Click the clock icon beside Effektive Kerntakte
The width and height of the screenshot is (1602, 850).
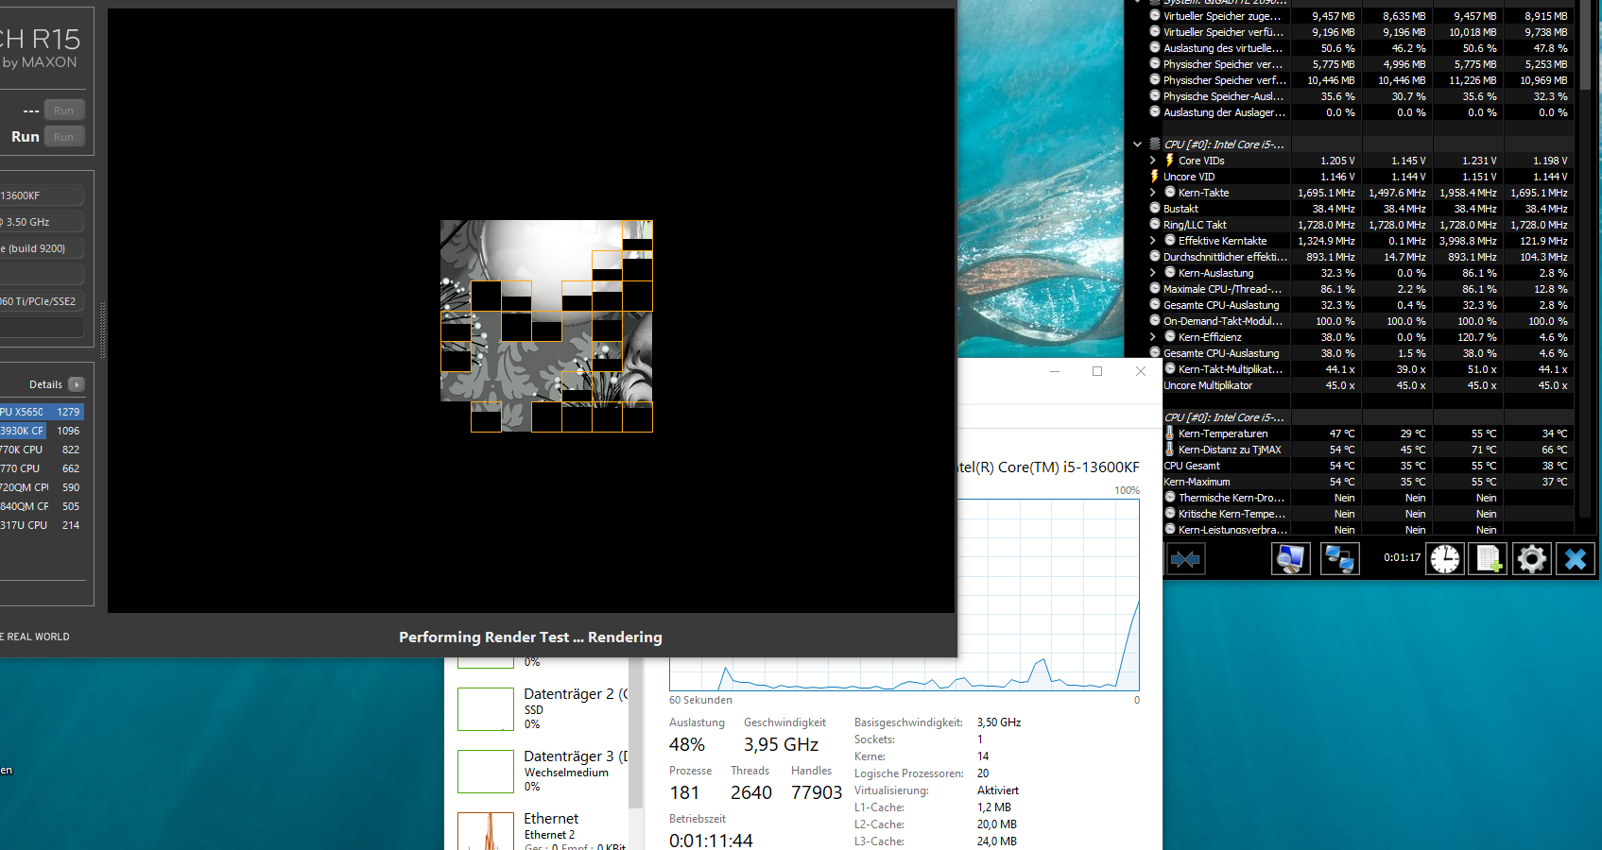1170,241
